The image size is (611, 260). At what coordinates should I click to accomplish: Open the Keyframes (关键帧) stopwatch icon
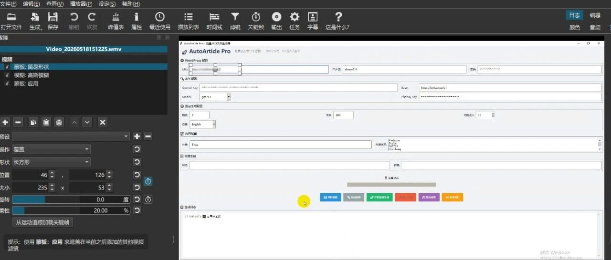coord(256,21)
